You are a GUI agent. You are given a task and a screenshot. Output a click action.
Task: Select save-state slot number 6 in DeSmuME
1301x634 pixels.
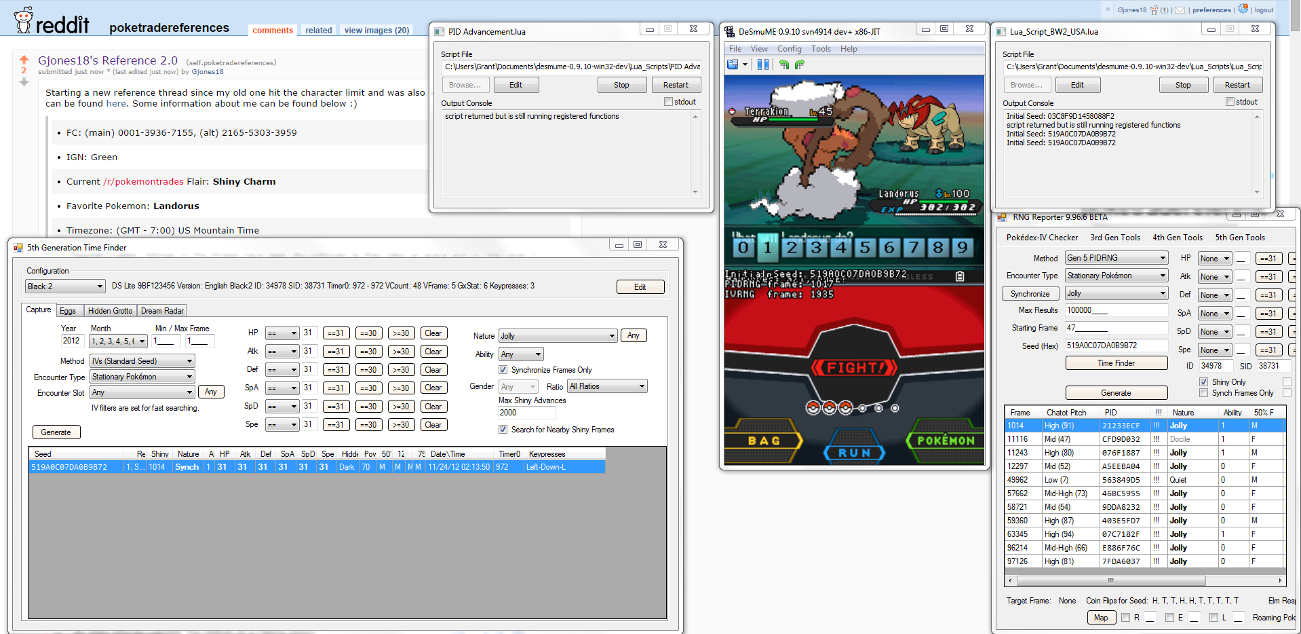tap(890, 247)
